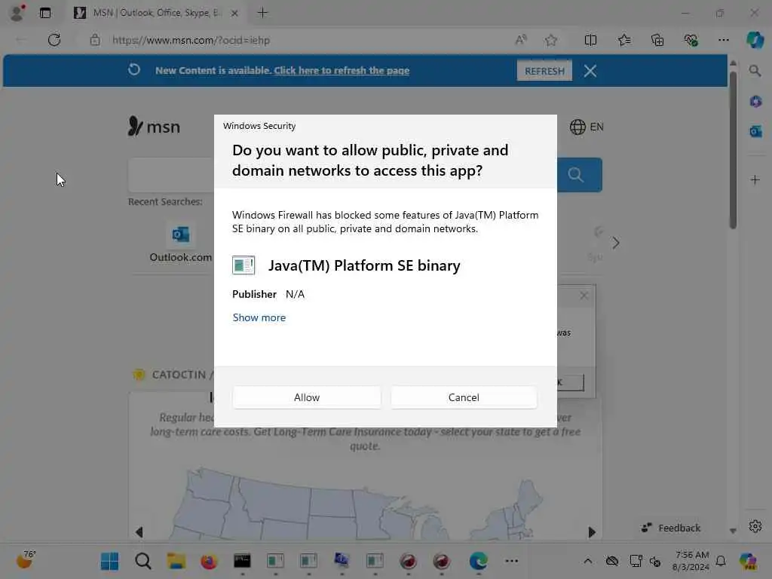
Task: Click the Java Platform SE binary icon
Action: 244,265
